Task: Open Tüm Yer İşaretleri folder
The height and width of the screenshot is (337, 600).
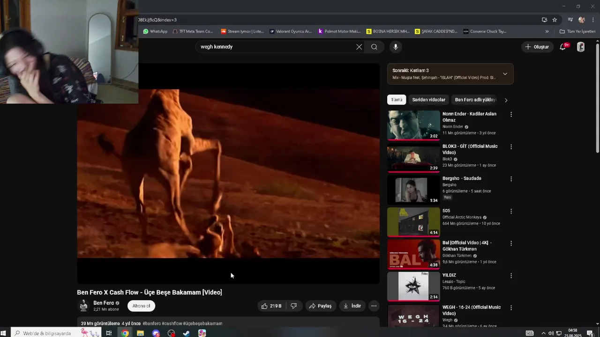Action: coord(577,31)
